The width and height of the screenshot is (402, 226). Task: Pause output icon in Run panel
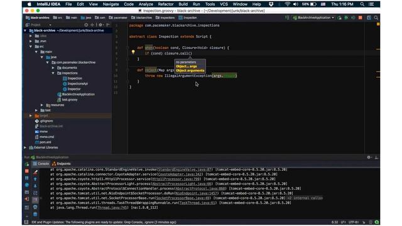(x=27, y=178)
